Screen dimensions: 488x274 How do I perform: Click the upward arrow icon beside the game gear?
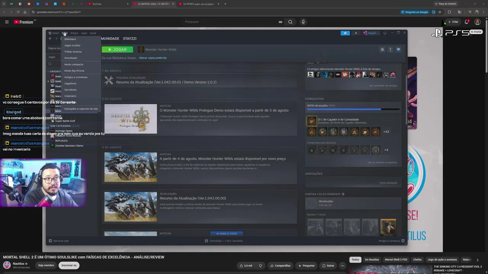click(390, 49)
